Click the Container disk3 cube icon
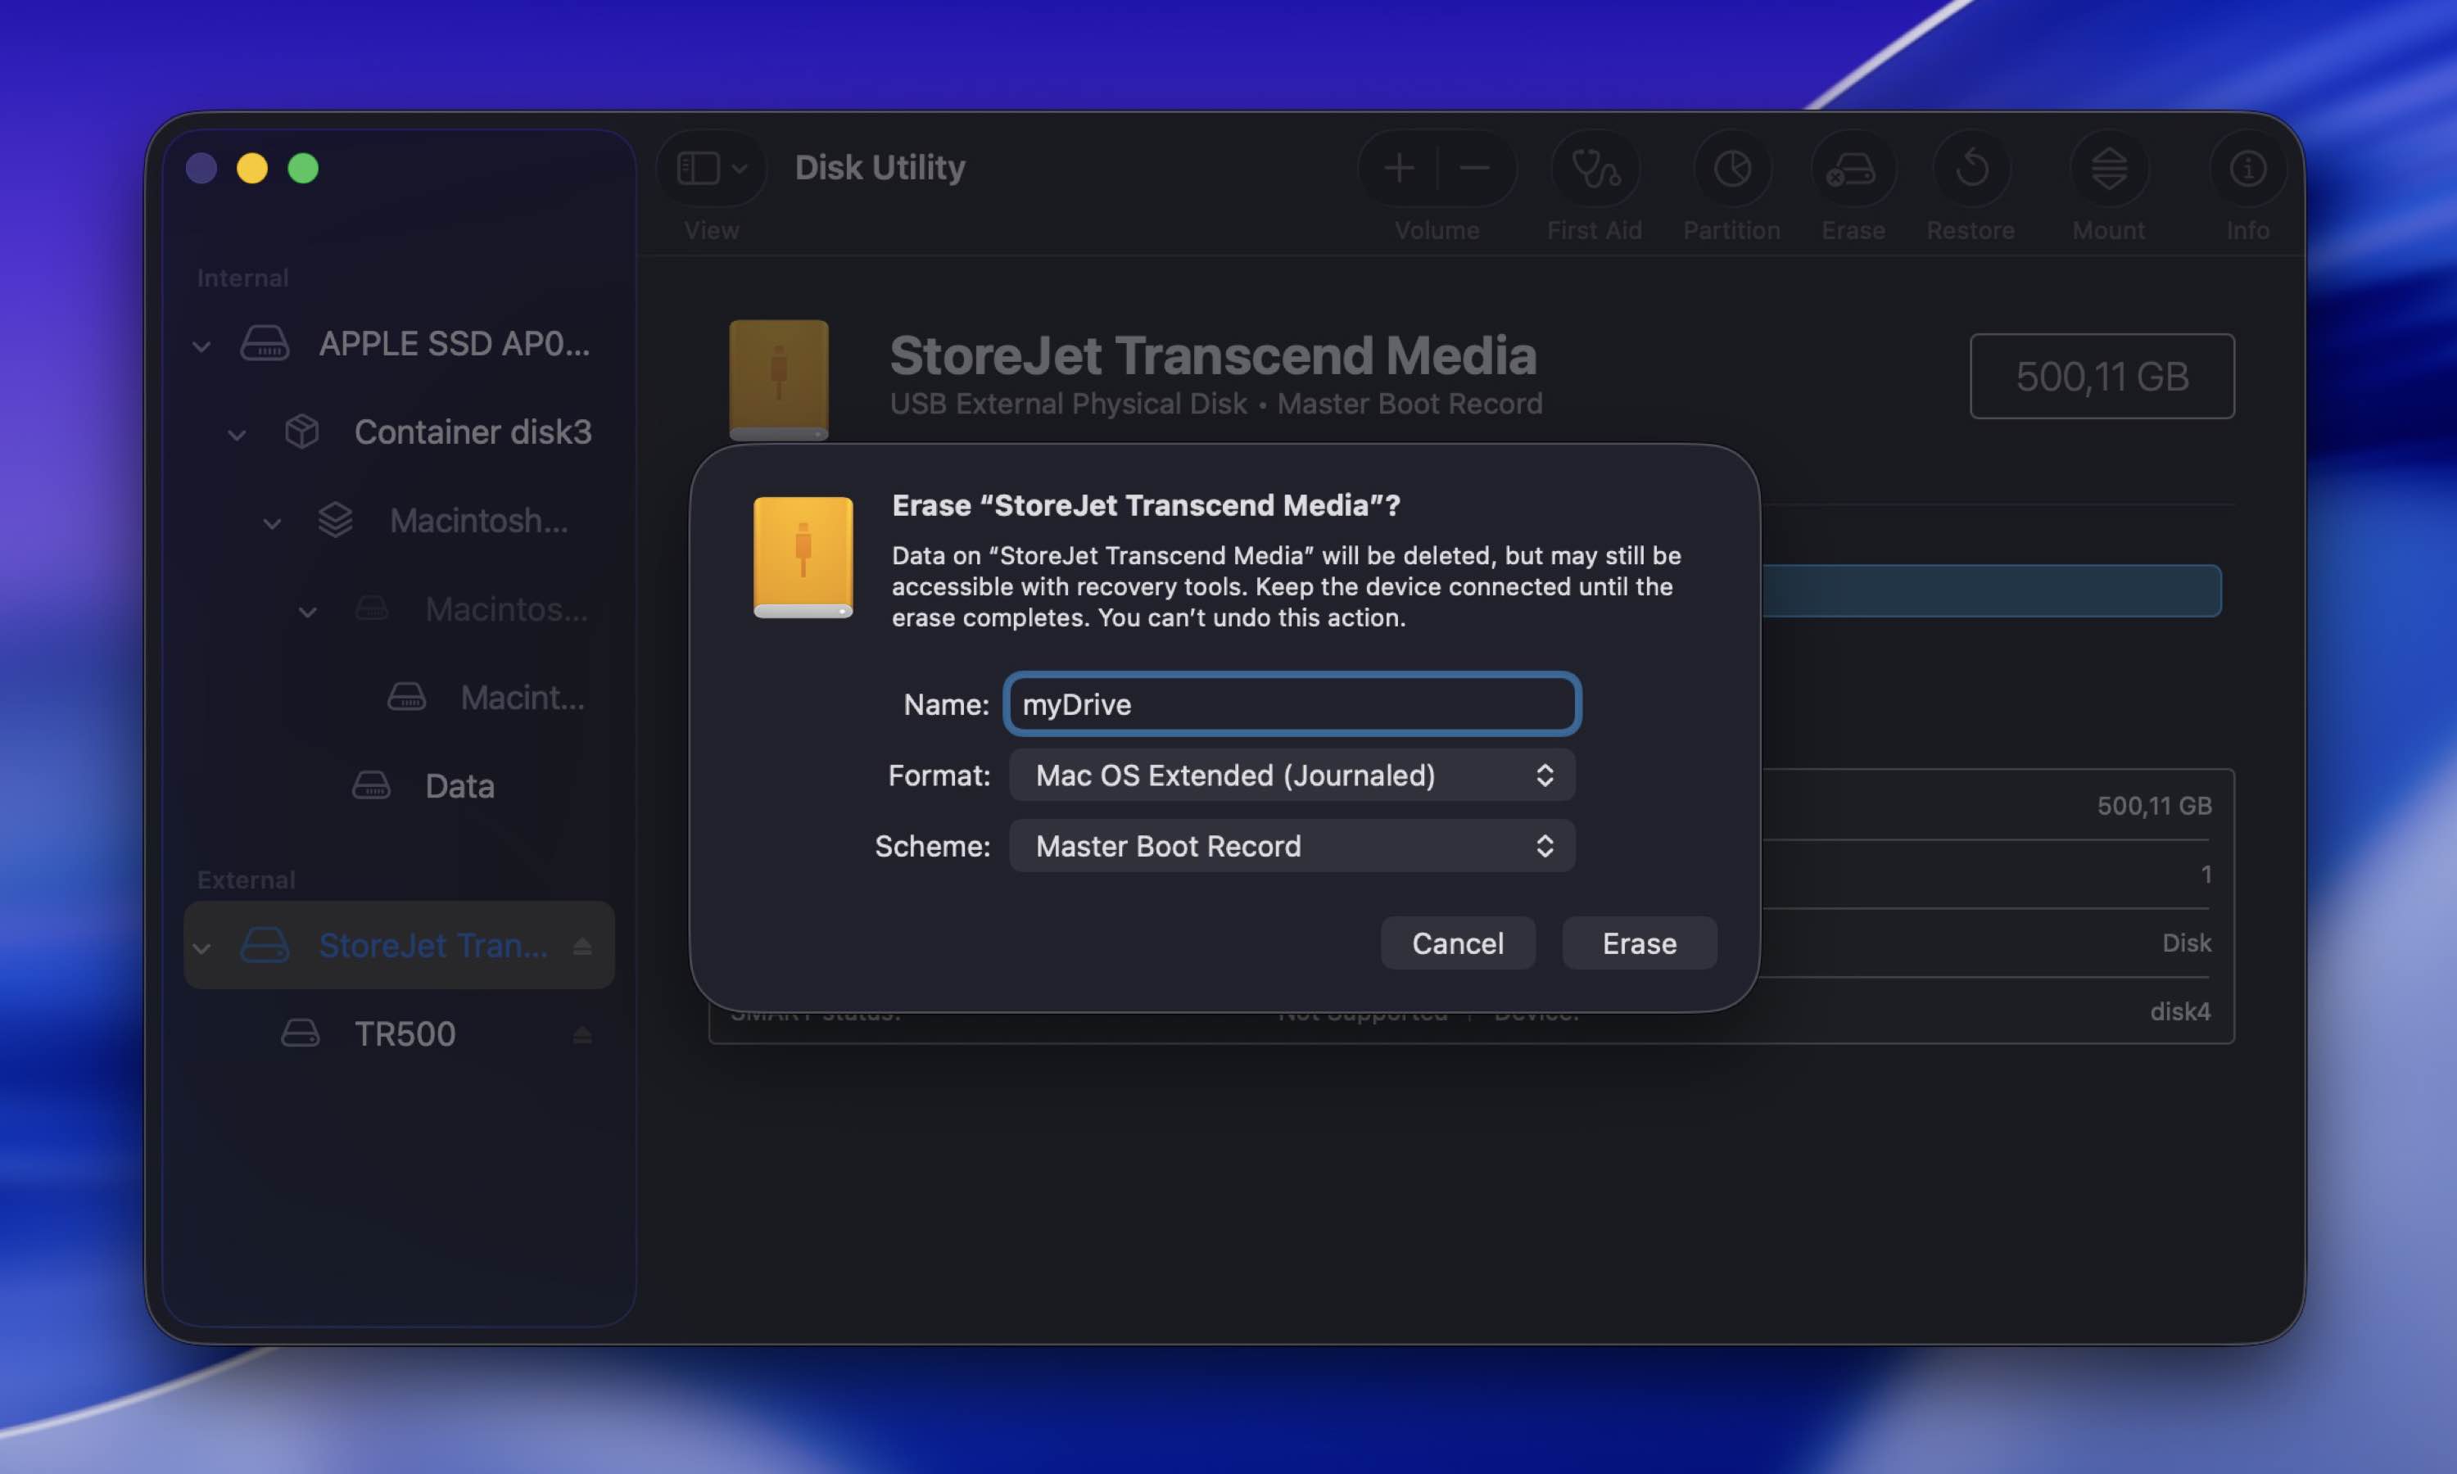2457x1474 pixels. click(x=302, y=431)
